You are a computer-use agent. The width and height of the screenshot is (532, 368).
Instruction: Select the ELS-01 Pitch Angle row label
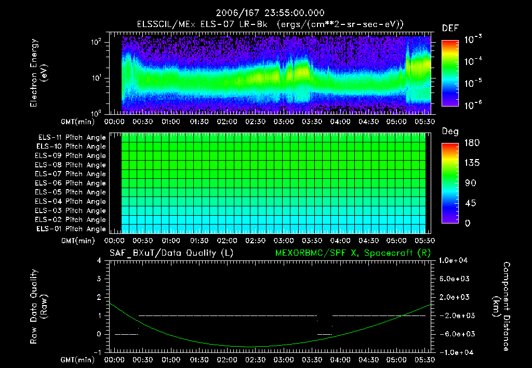(x=71, y=229)
